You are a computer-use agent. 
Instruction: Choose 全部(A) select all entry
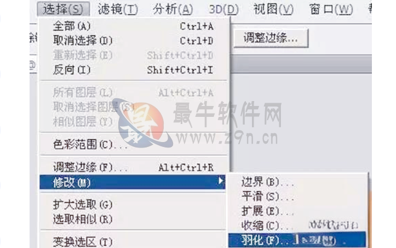(133, 26)
